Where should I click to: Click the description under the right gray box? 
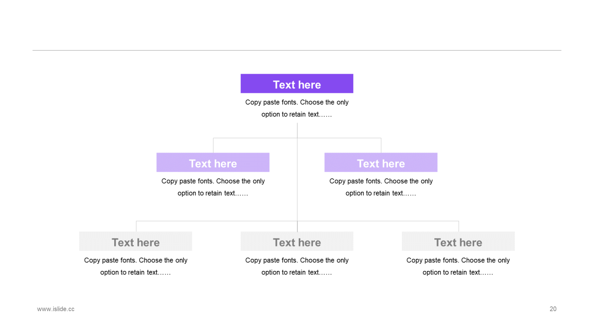point(458,266)
